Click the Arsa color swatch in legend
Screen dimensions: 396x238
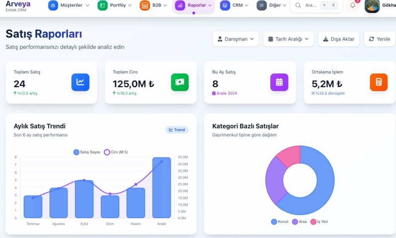click(295, 222)
